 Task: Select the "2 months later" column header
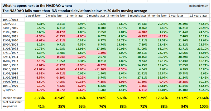tap(96, 16)
